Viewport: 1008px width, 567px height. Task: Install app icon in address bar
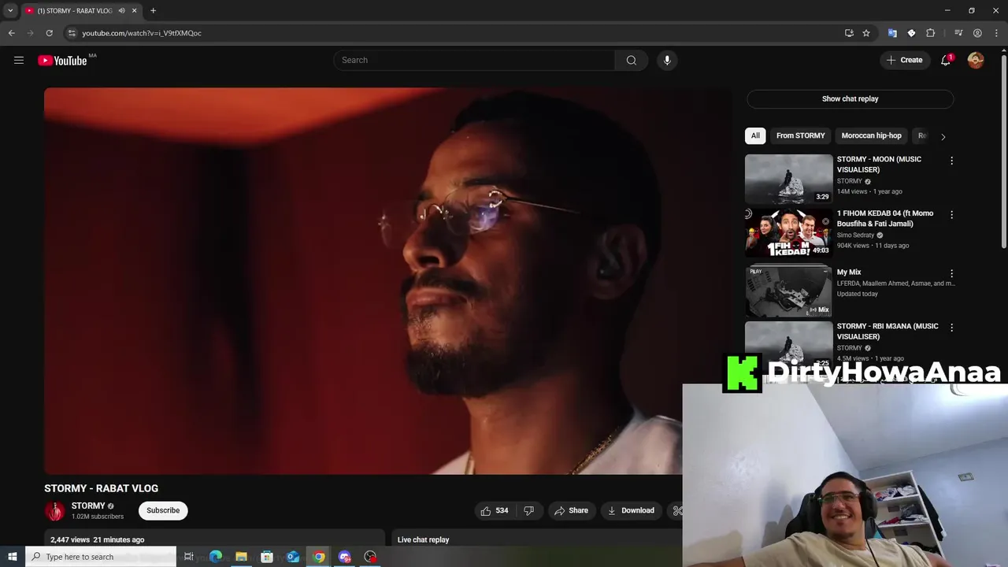pyautogui.click(x=849, y=33)
